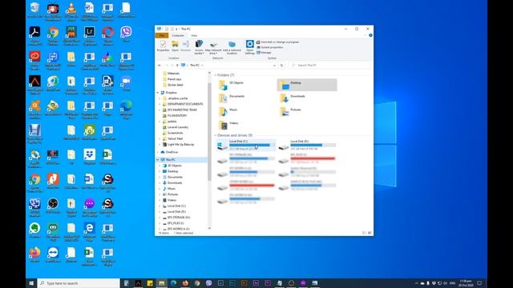This screenshot has width=513, height=288.
Task: Collapse the This PC node in navigation tree
Action: point(158,160)
